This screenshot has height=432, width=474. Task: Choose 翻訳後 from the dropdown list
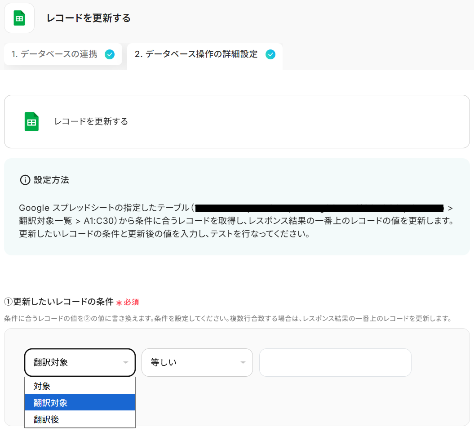point(80,419)
